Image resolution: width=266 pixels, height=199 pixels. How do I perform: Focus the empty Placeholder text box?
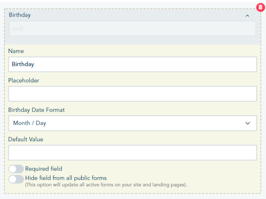[132, 94]
